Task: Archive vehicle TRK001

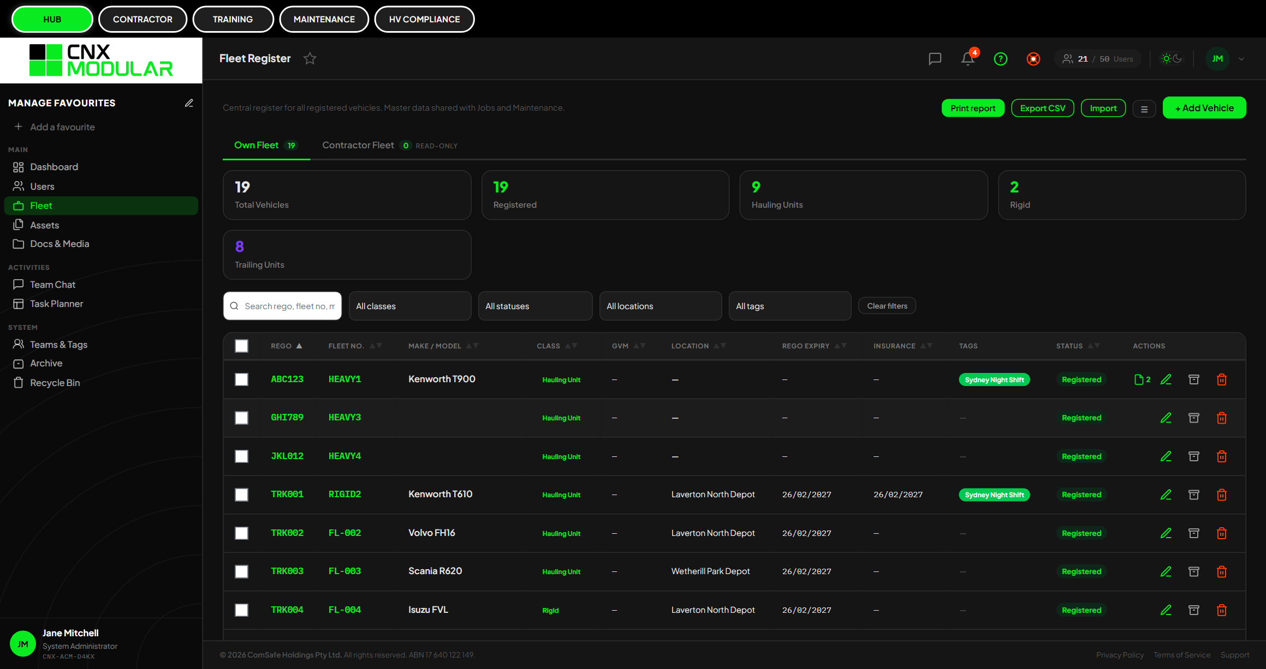Action: [1194, 495]
